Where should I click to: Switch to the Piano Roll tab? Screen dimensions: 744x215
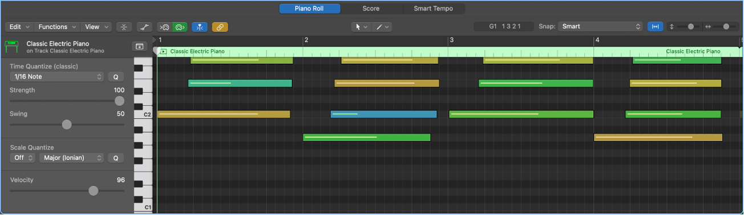click(310, 9)
